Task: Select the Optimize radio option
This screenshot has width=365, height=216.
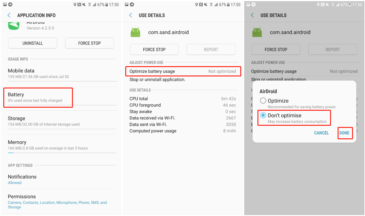Action: tap(263, 101)
